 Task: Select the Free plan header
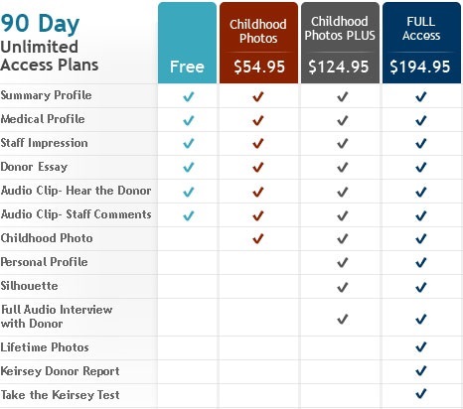click(x=187, y=43)
